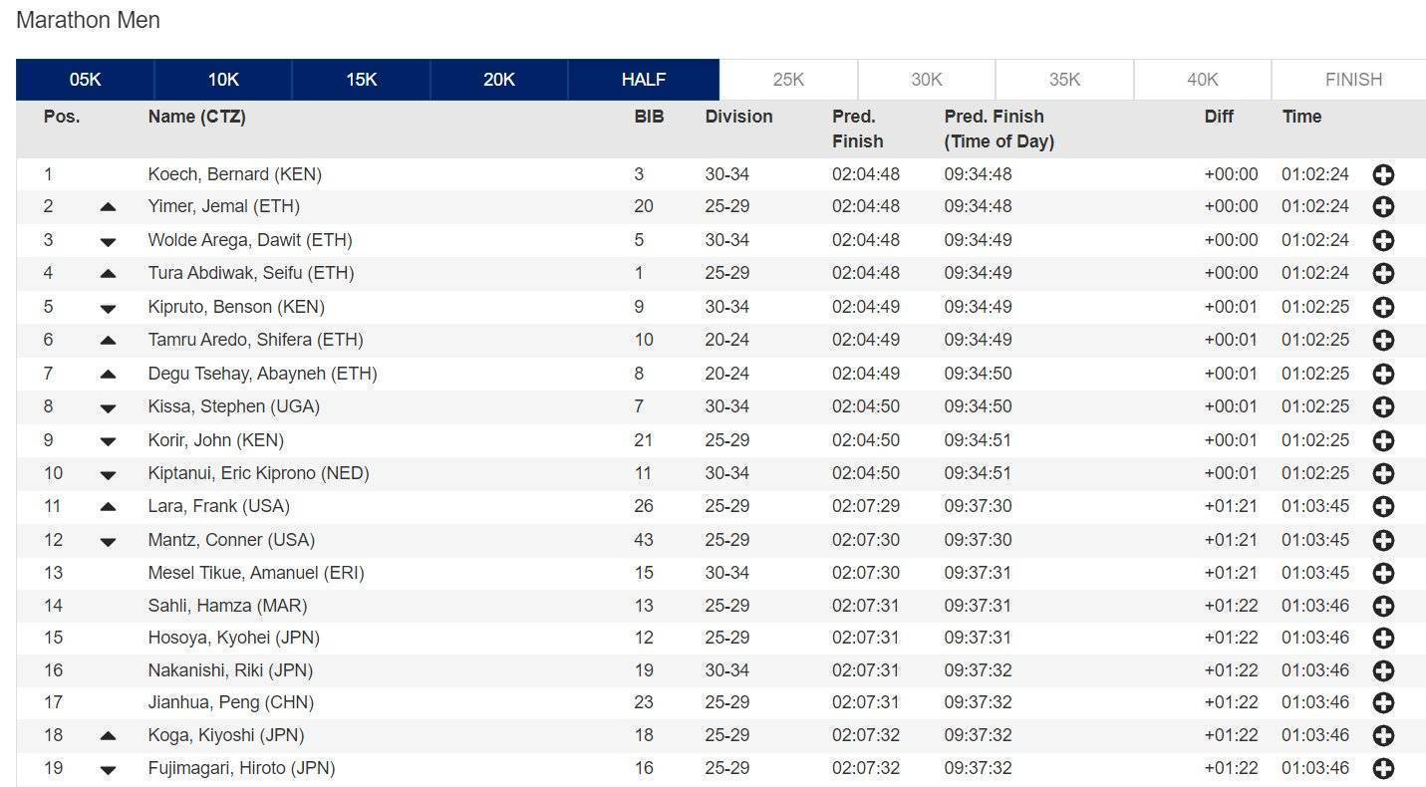Expand Lara, Frank row via plus icon
Viewport: 1426px width, 787px height.
pos(1383,506)
